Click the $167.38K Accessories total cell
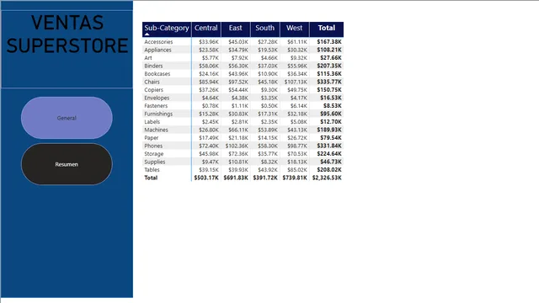The width and height of the screenshot is (539, 303). (329, 42)
